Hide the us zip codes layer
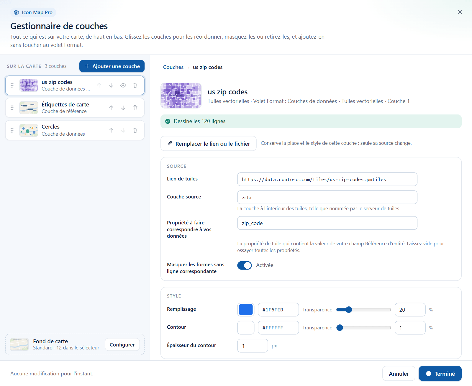Image resolution: width=472 pixels, height=386 pixels. 123,86
